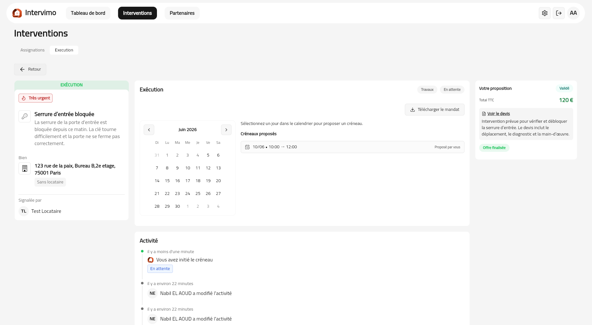Switch to the Assignations tab
592x325 pixels.
tap(33, 50)
